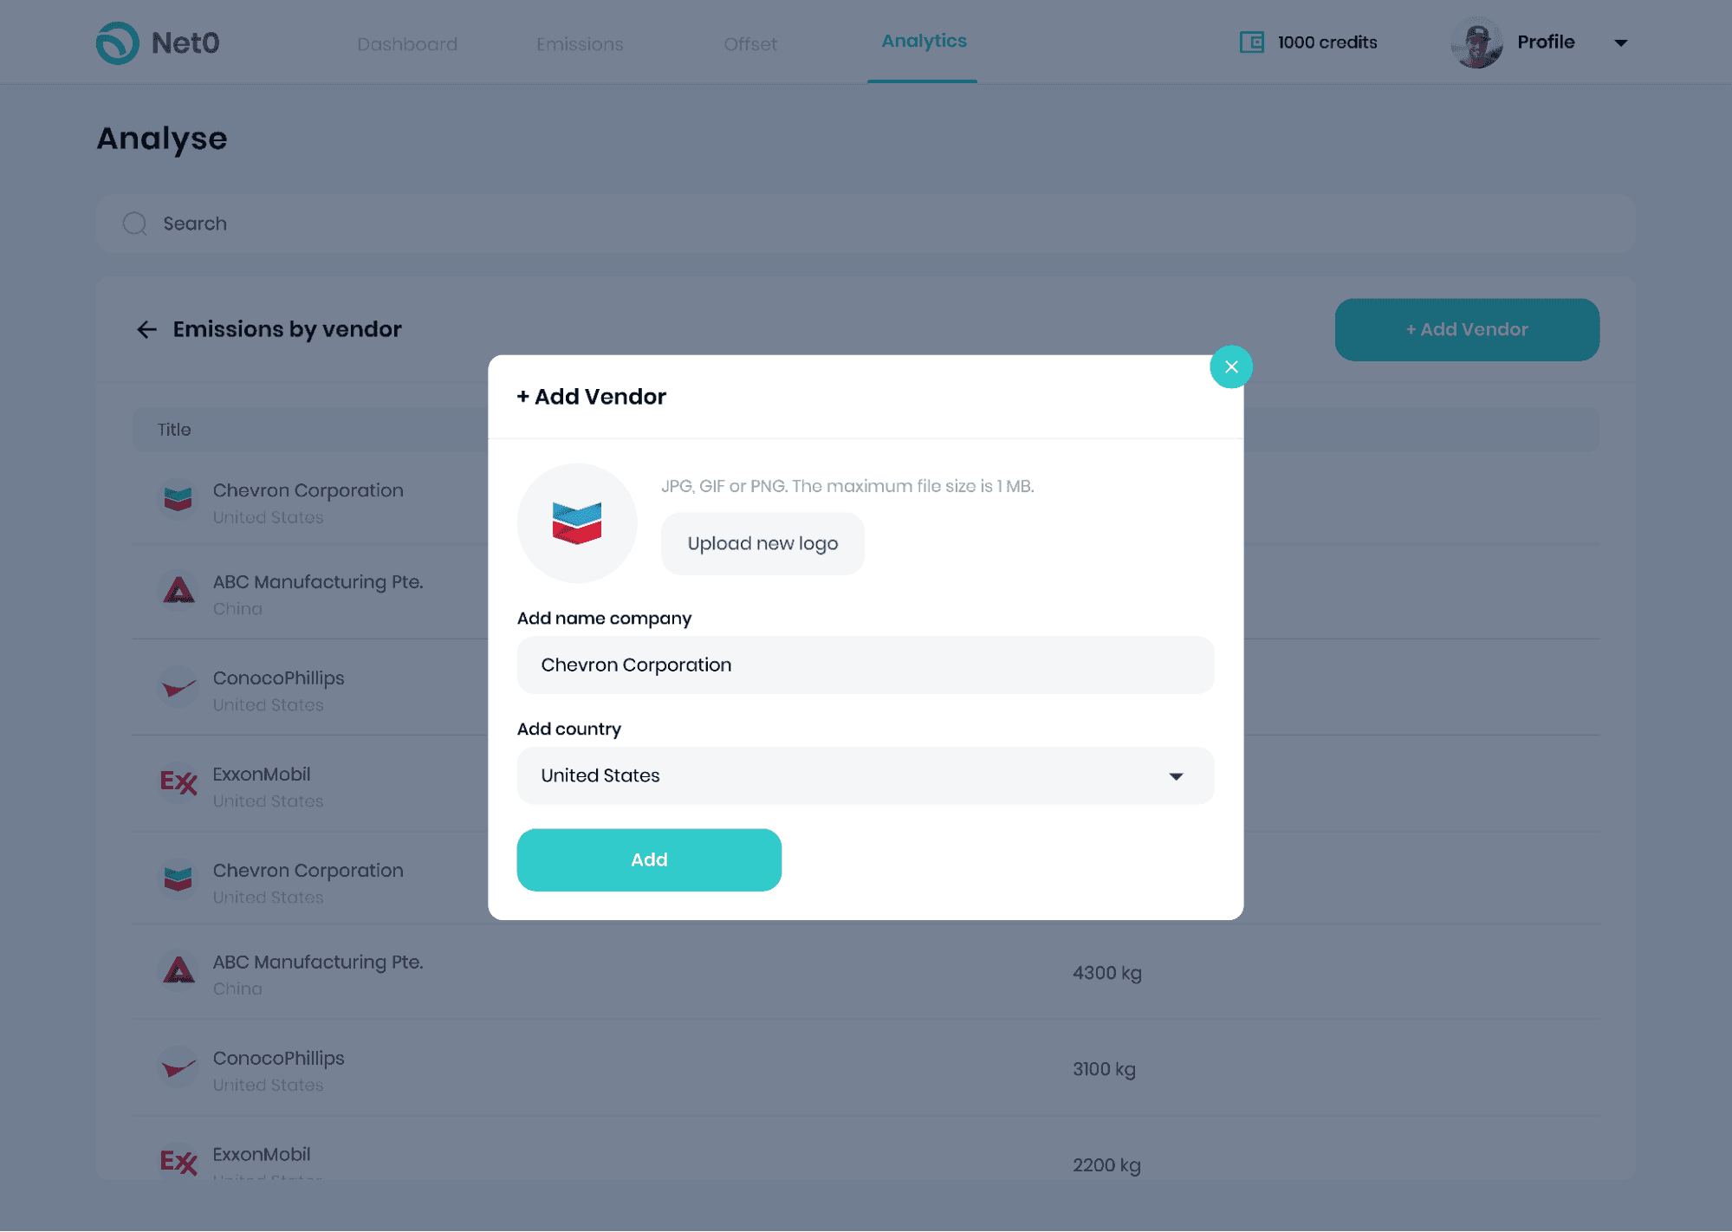Viewport: 1732px width, 1232px height.
Task: Click the ABC Manufacturing logo beside 4300 kg
Action: click(178, 970)
